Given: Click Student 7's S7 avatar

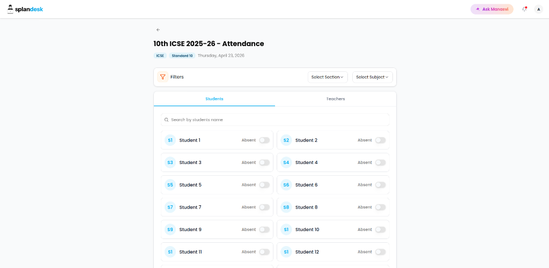Looking at the screenshot, I should [170, 207].
